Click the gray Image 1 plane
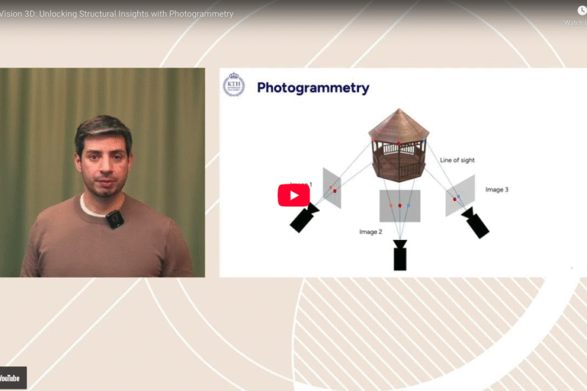Image resolution: width=587 pixels, height=391 pixels. 332,188
